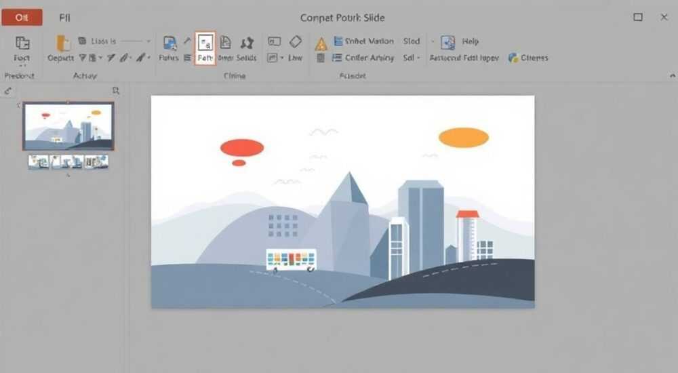Click the blue picture icon left of 'Help'
This screenshot has width=678, height=373.
click(x=447, y=43)
